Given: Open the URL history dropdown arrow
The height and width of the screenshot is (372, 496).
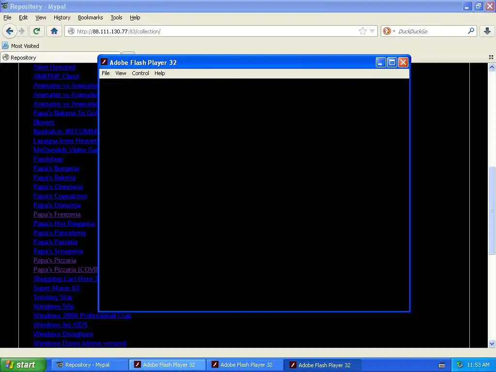Looking at the screenshot, I should pyautogui.click(x=372, y=31).
